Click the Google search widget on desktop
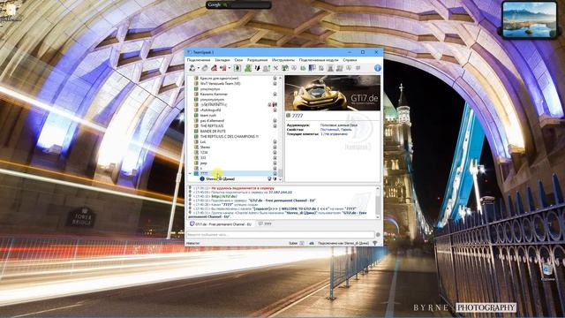This screenshot has width=565, height=318. [x=238, y=4]
